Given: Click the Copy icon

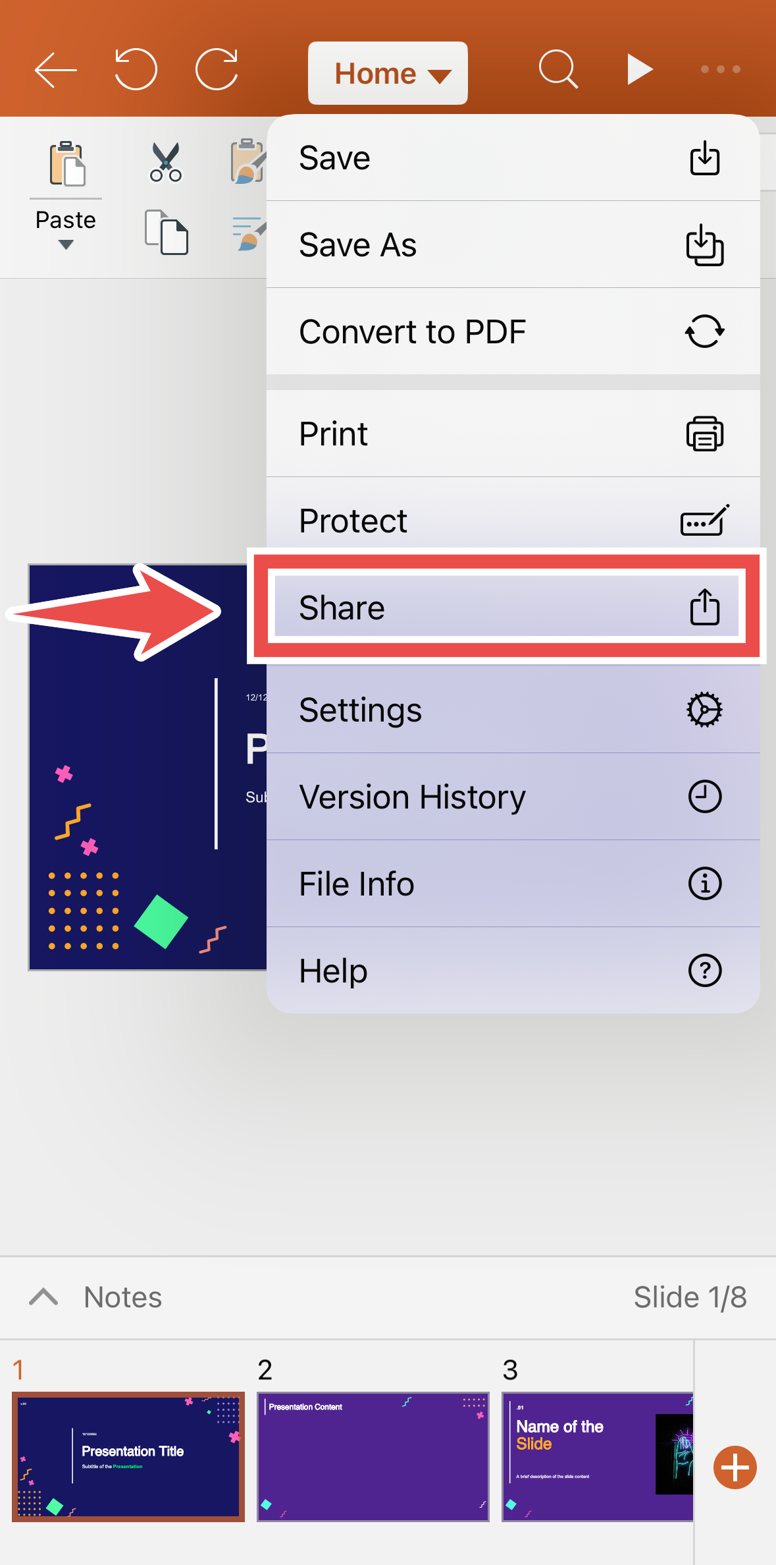Looking at the screenshot, I should pyautogui.click(x=166, y=233).
